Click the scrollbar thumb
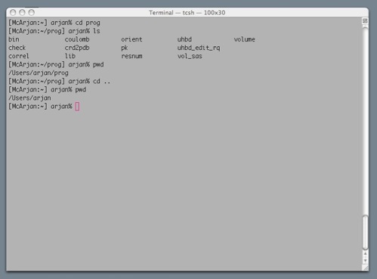This screenshot has width=377, height=279. pos(365,232)
